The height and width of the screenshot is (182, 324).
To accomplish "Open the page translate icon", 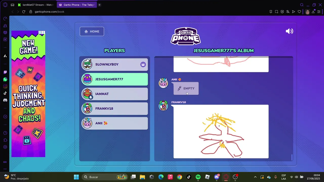I will pos(288,12).
